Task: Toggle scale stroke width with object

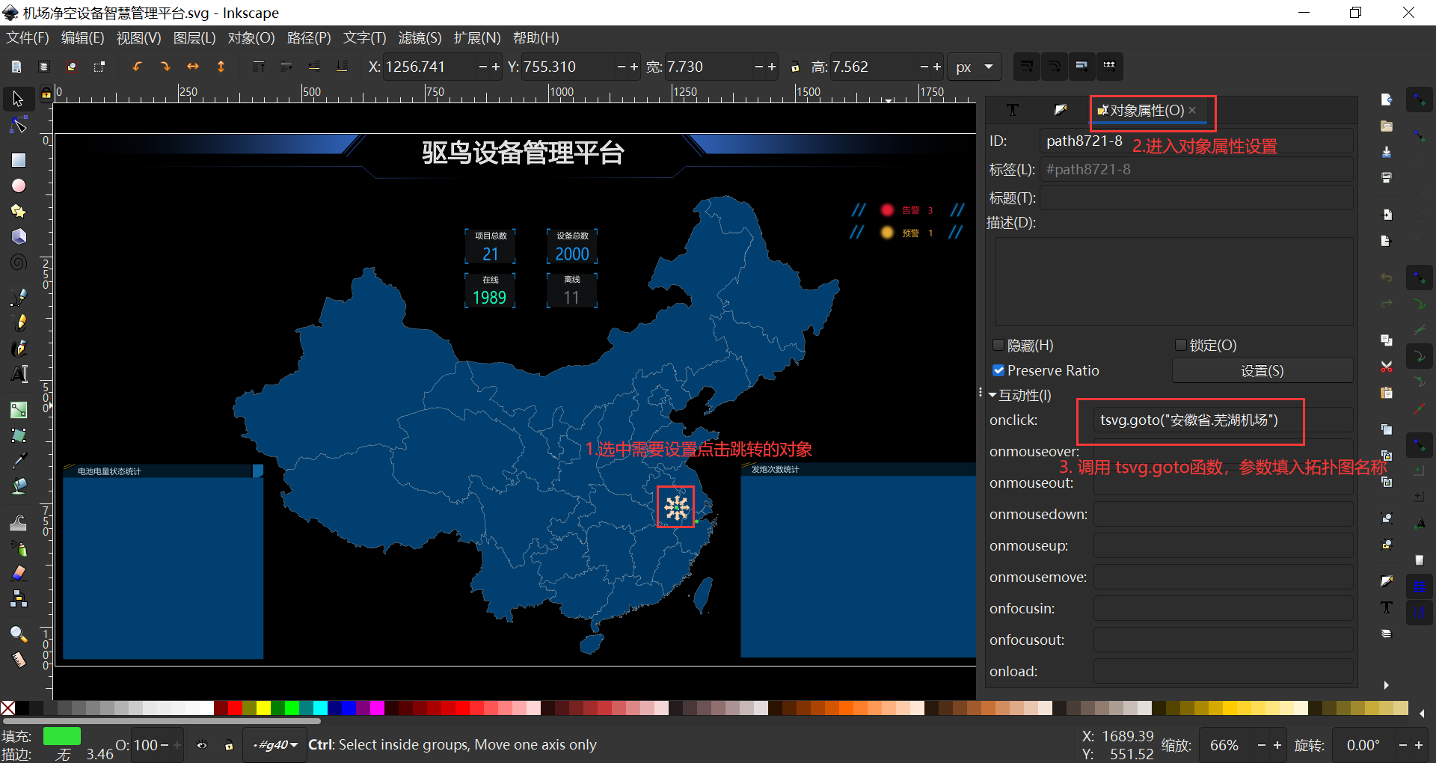Action: 1026,67
